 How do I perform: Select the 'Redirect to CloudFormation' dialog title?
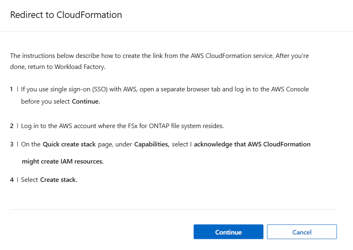coord(66,15)
